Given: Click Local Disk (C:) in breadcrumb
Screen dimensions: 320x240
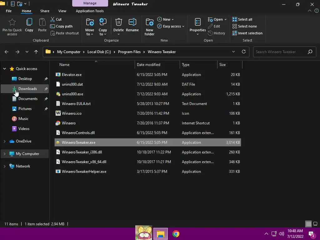Looking at the screenshot, I should 99,52.
